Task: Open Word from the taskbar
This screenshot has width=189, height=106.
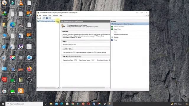Action: 94,104
